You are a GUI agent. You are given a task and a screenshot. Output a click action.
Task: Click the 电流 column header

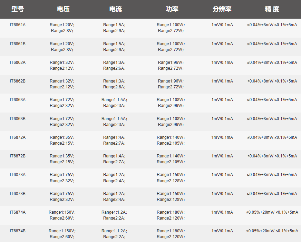pyautogui.click(x=116, y=9)
